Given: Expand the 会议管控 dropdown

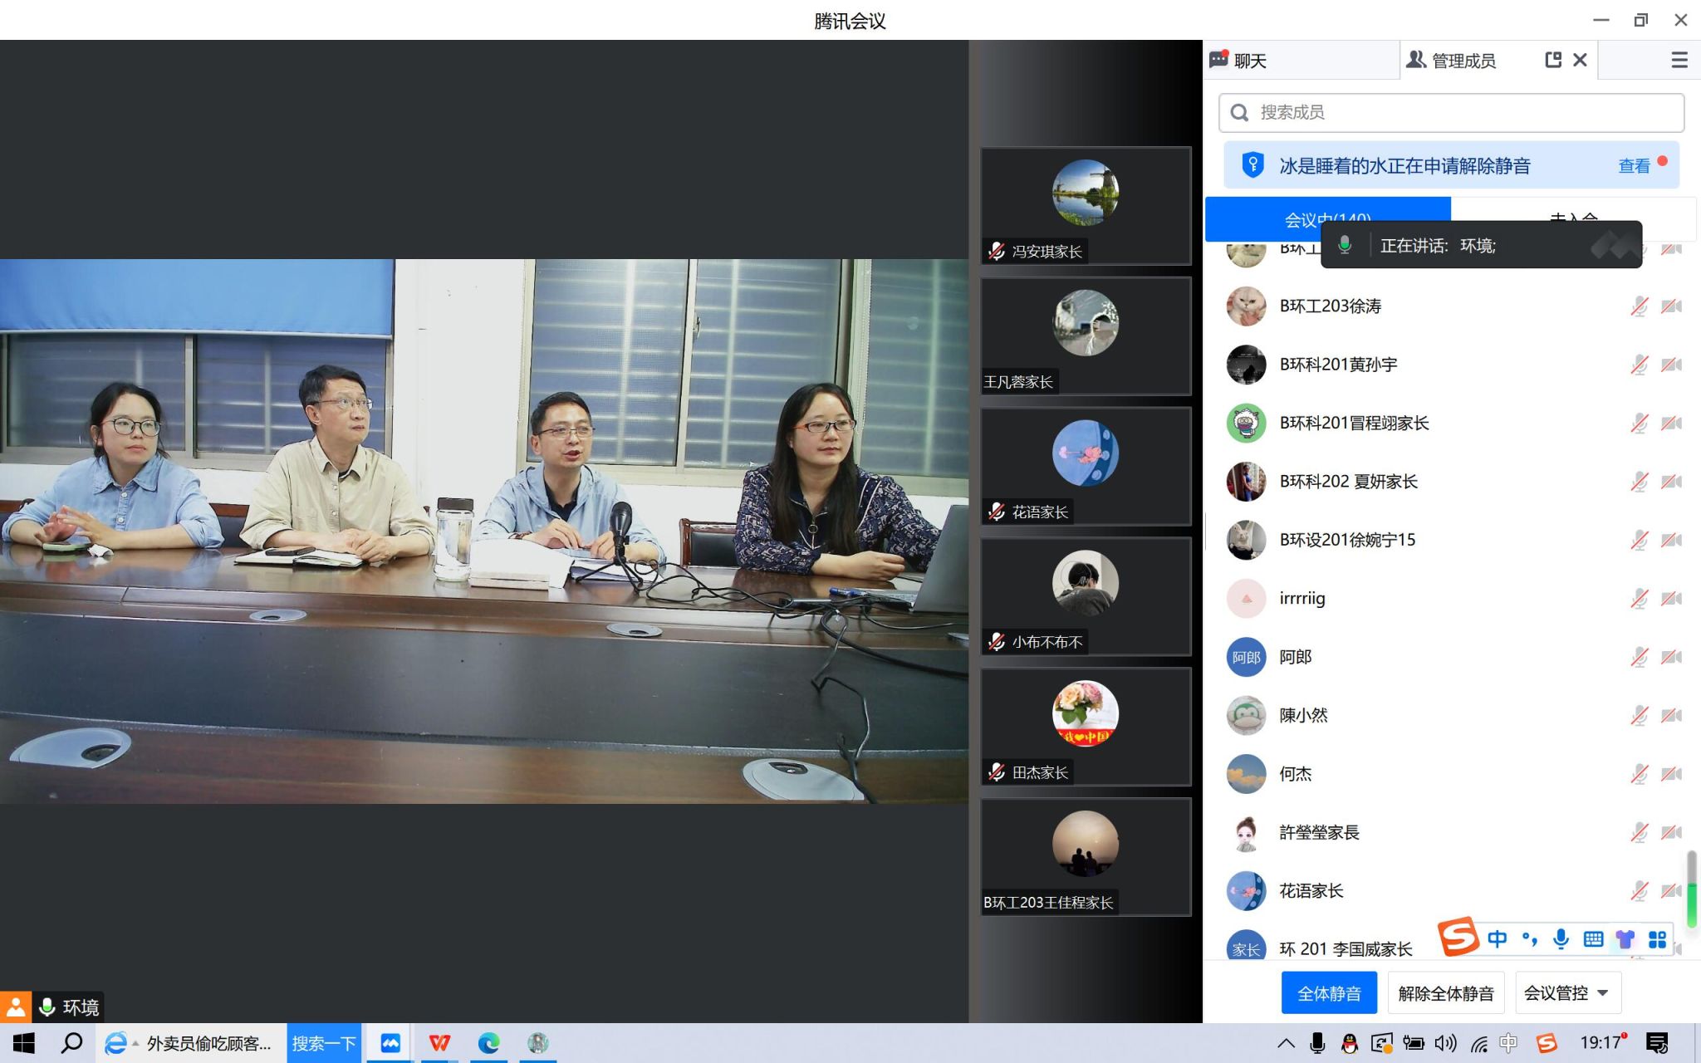Looking at the screenshot, I should point(1567,993).
